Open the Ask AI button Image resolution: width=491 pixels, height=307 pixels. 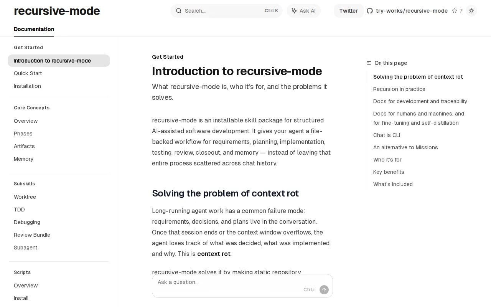click(x=303, y=11)
